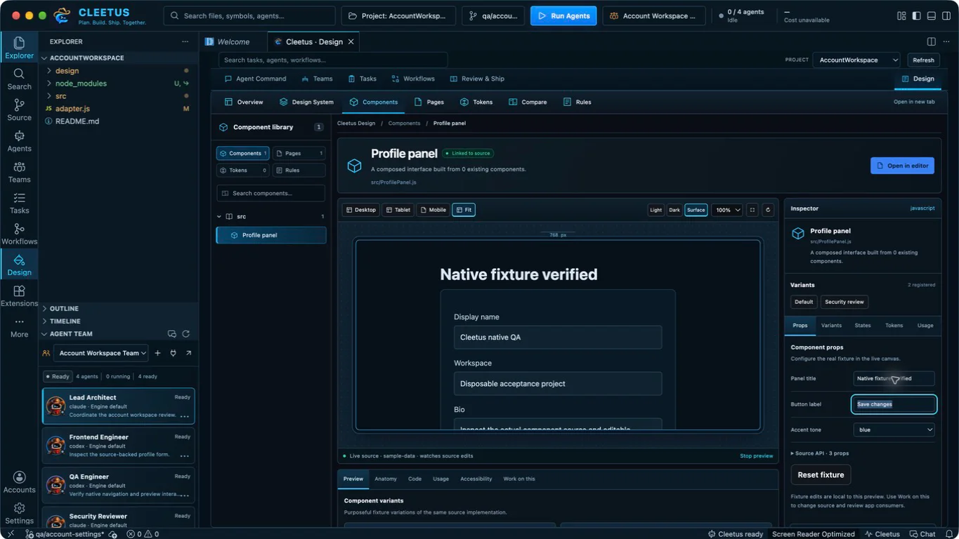Click the add team plus icon
This screenshot has height=539, width=959.
click(x=157, y=353)
